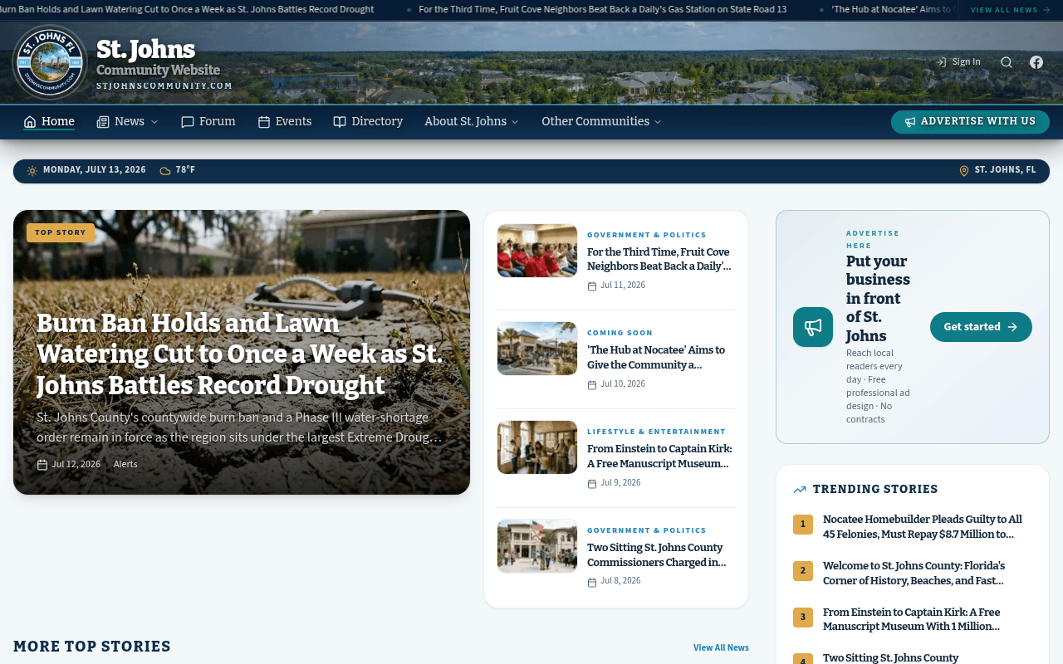Click the number 2 trending rank badge
The image size is (1063, 664).
click(803, 571)
